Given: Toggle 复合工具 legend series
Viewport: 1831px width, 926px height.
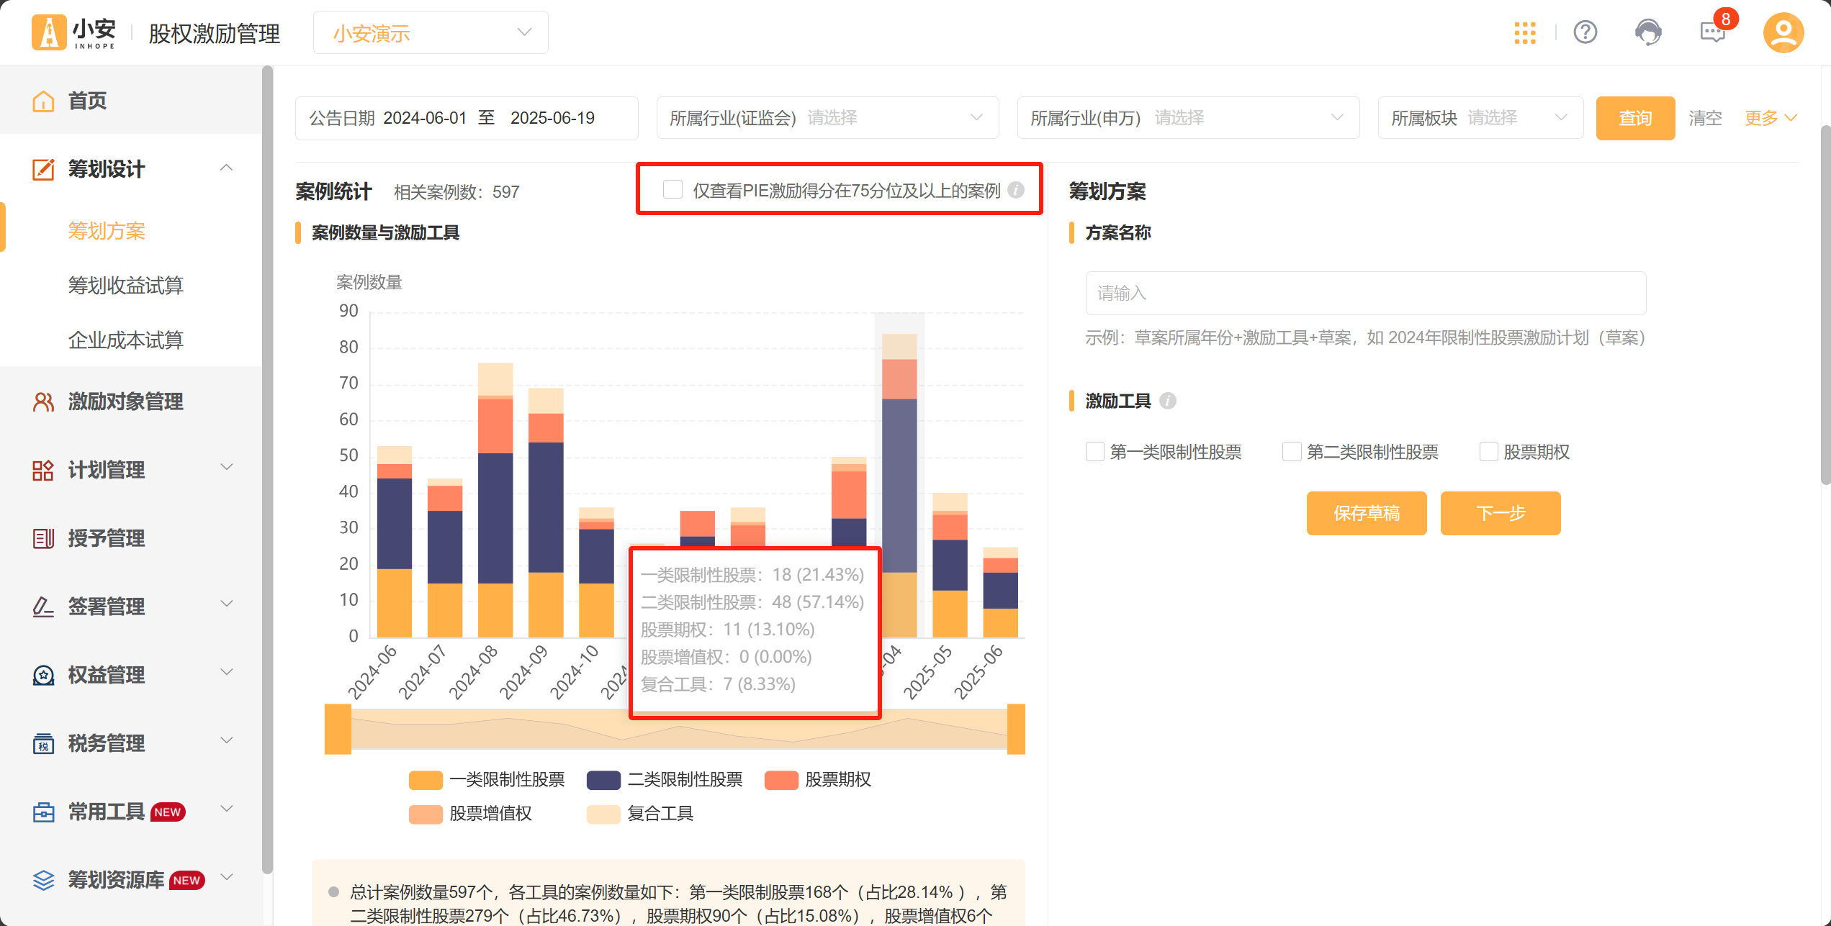Looking at the screenshot, I should click(x=640, y=814).
